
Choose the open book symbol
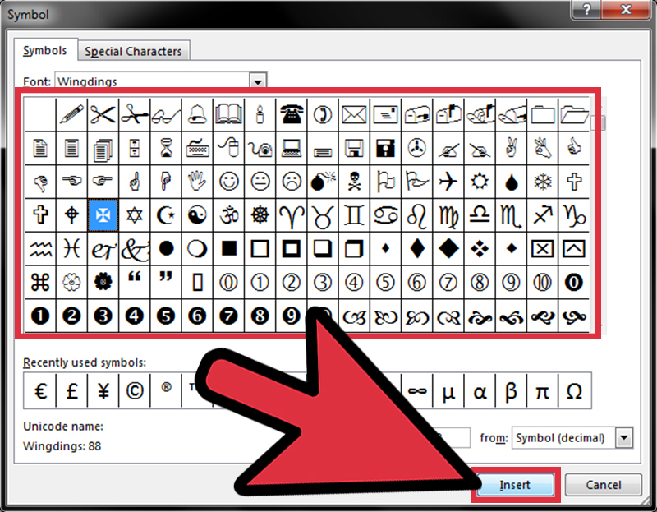point(229,114)
